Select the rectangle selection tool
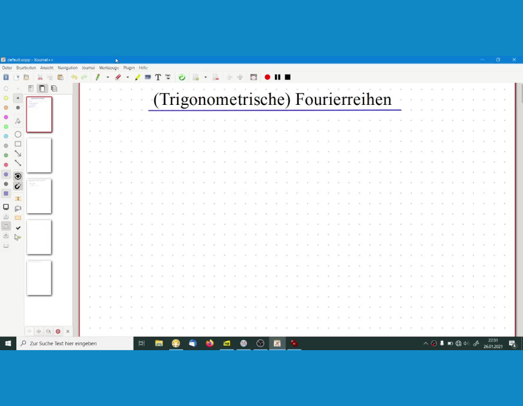Viewport: 523px width, 406px height. (x=18, y=218)
